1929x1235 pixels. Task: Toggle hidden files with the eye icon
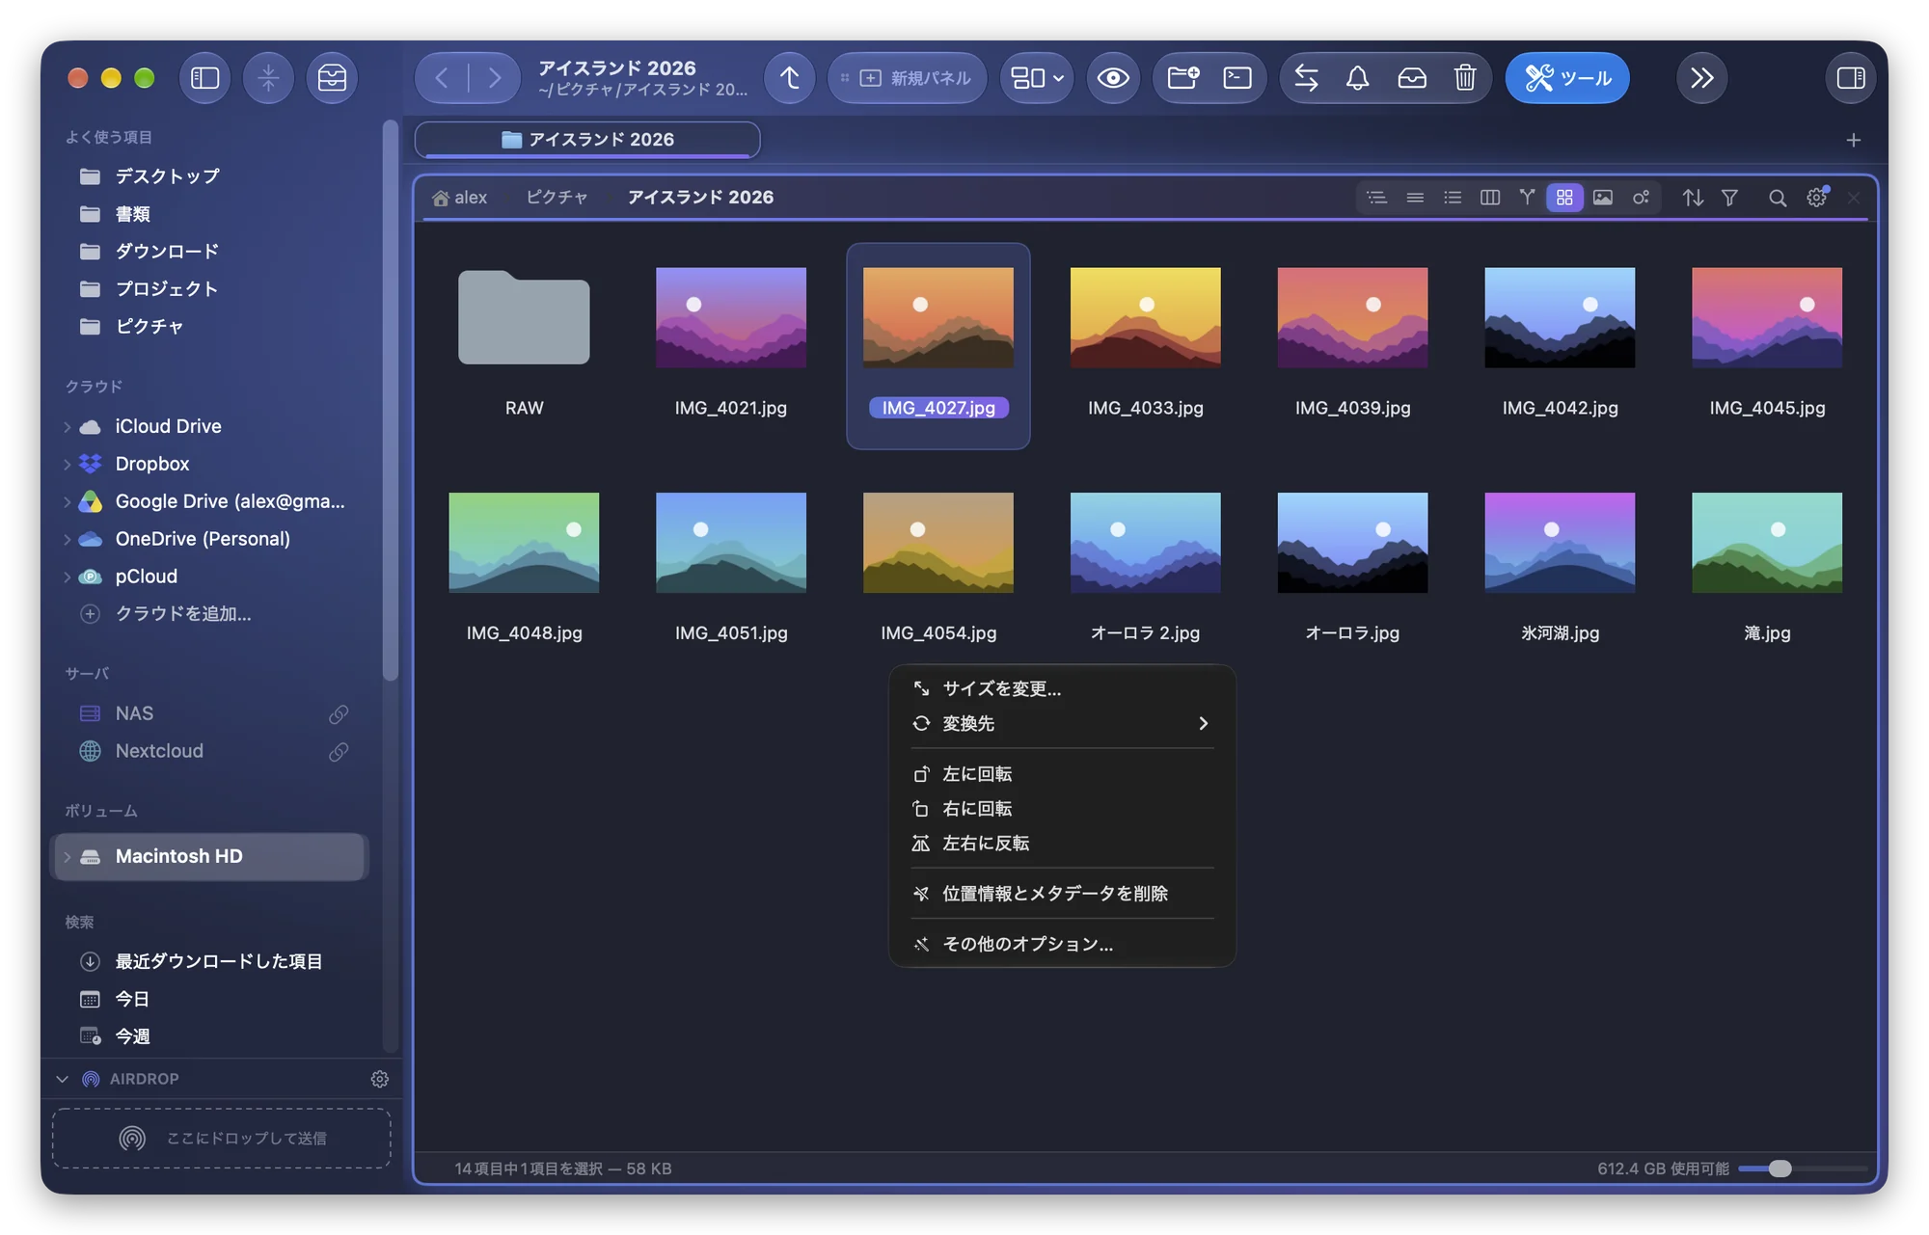pyautogui.click(x=1113, y=78)
